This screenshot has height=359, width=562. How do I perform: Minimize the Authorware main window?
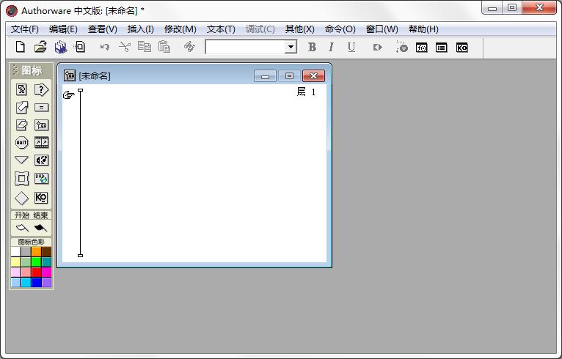pos(492,8)
